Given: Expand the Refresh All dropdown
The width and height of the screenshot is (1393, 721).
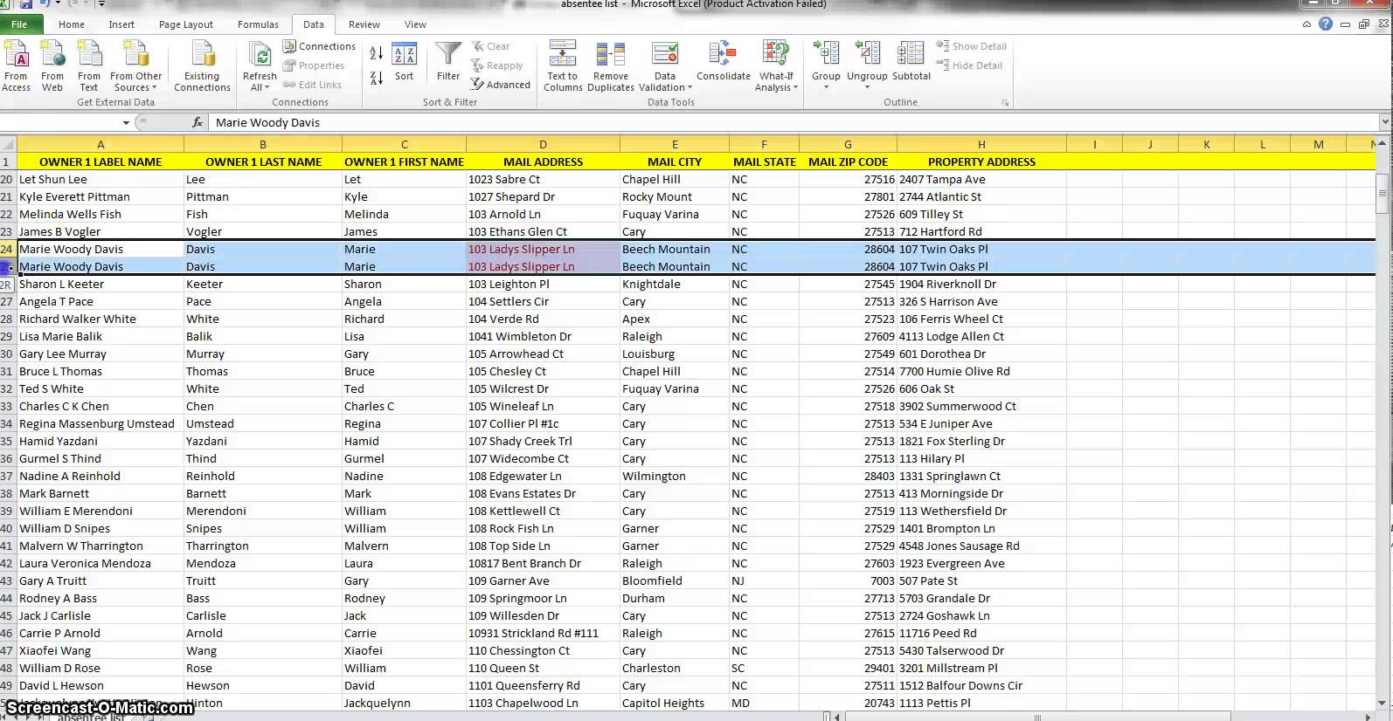Looking at the screenshot, I should 260,87.
